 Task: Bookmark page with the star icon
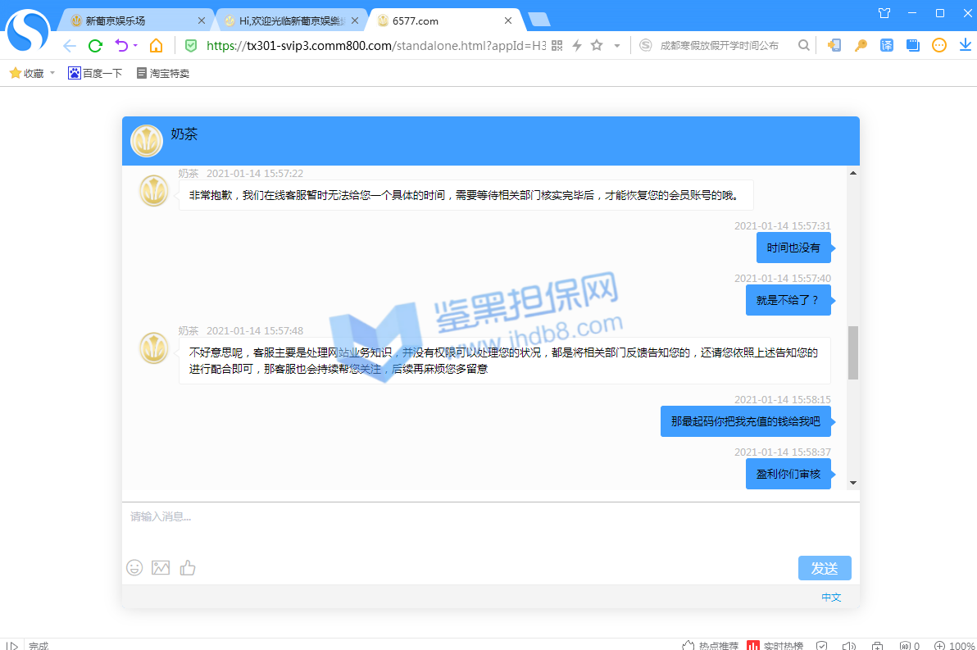(597, 46)
